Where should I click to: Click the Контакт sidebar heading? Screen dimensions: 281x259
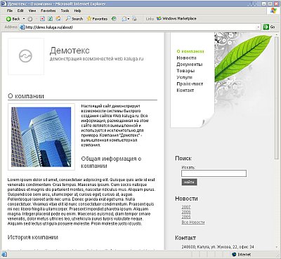pos(185,238)
